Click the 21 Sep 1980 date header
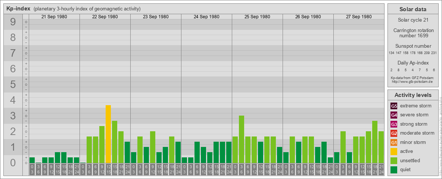The height and width of the screenshot is (179, 442). click(x=54, y=17)
